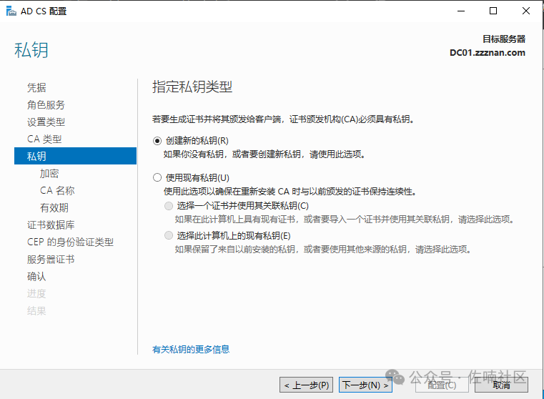Click the 下一步(N) next button

click(365, 385)
